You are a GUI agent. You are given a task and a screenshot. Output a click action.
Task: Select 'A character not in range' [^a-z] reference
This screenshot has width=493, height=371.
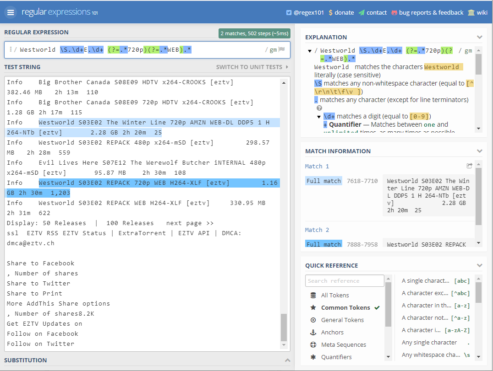435,318
